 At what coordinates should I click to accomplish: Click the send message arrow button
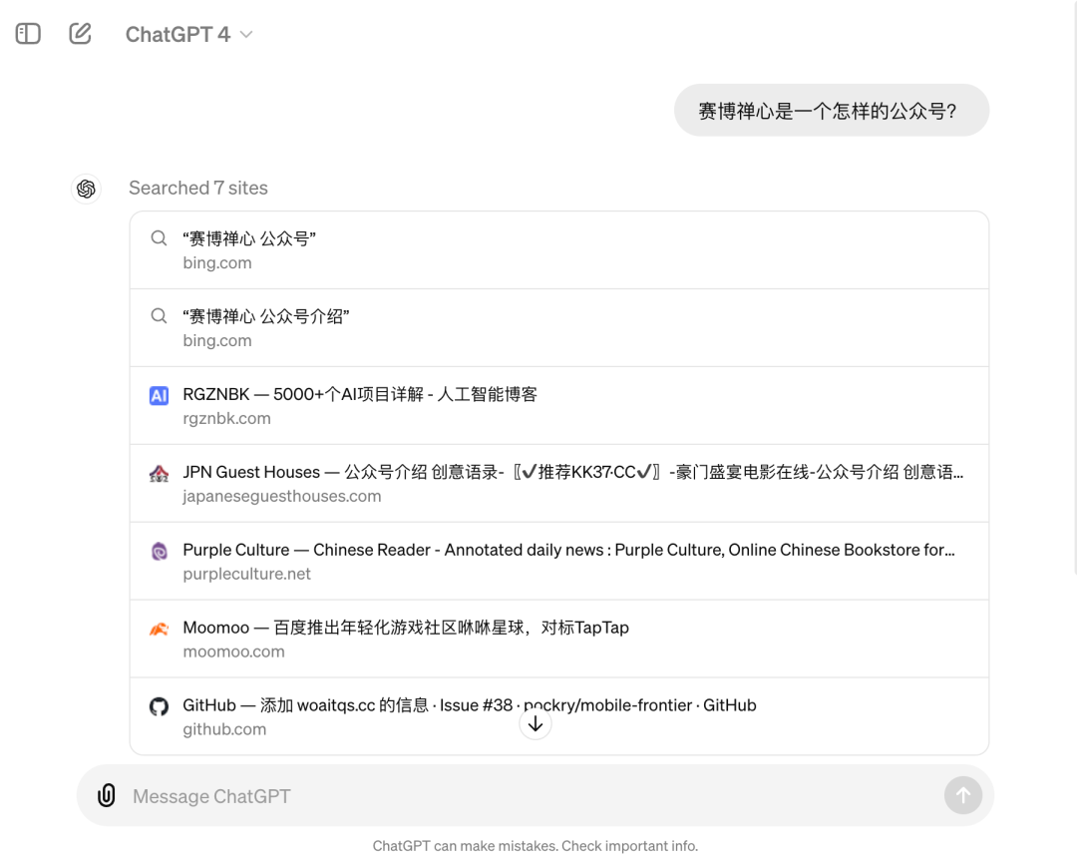coord(963,795)
